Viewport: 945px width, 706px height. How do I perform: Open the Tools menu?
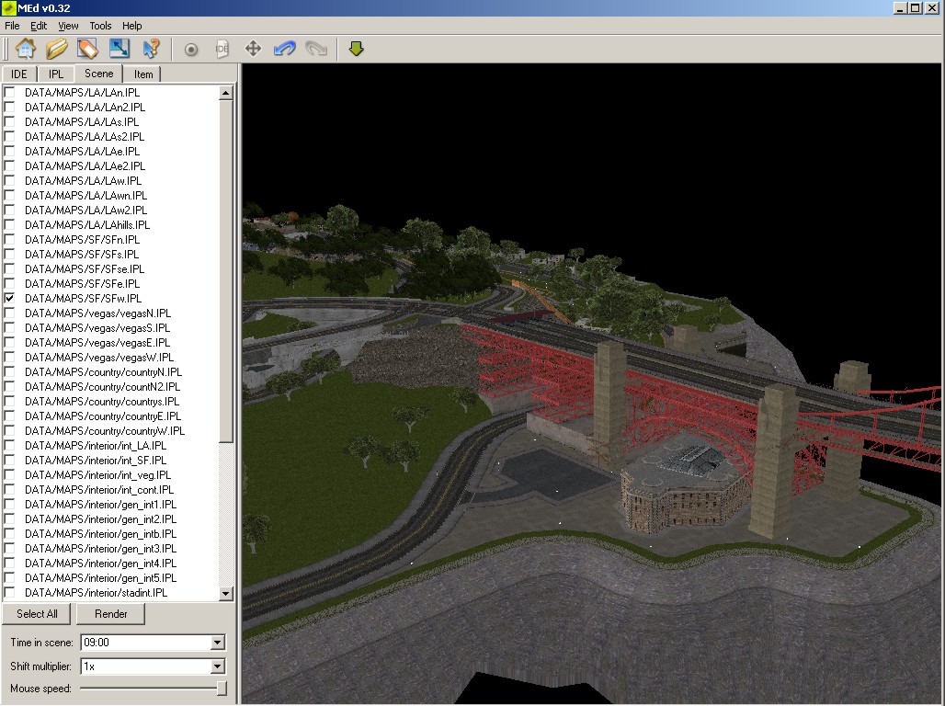click(x=100, y=26)
